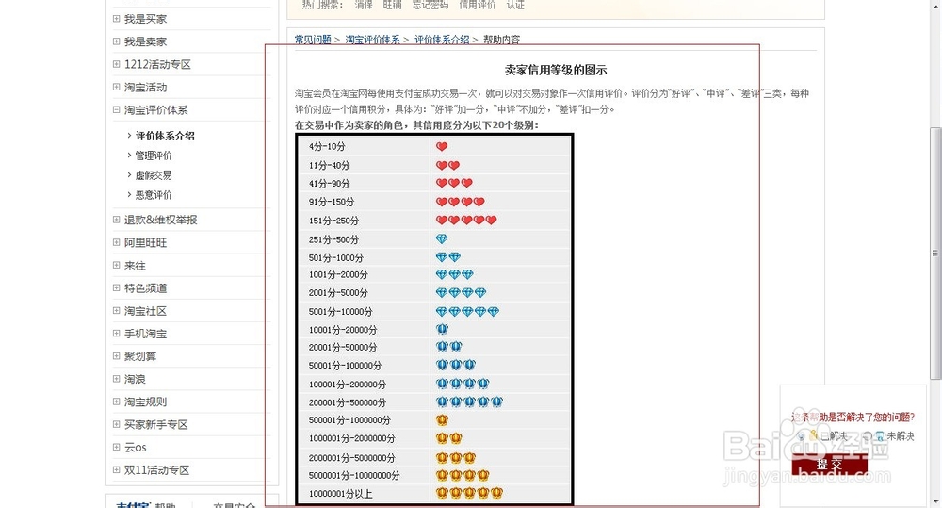Collapse the 淘宝评价体系 node
Image resolution: width=942 pixels, height=508 pixels.
click(116, 109)
